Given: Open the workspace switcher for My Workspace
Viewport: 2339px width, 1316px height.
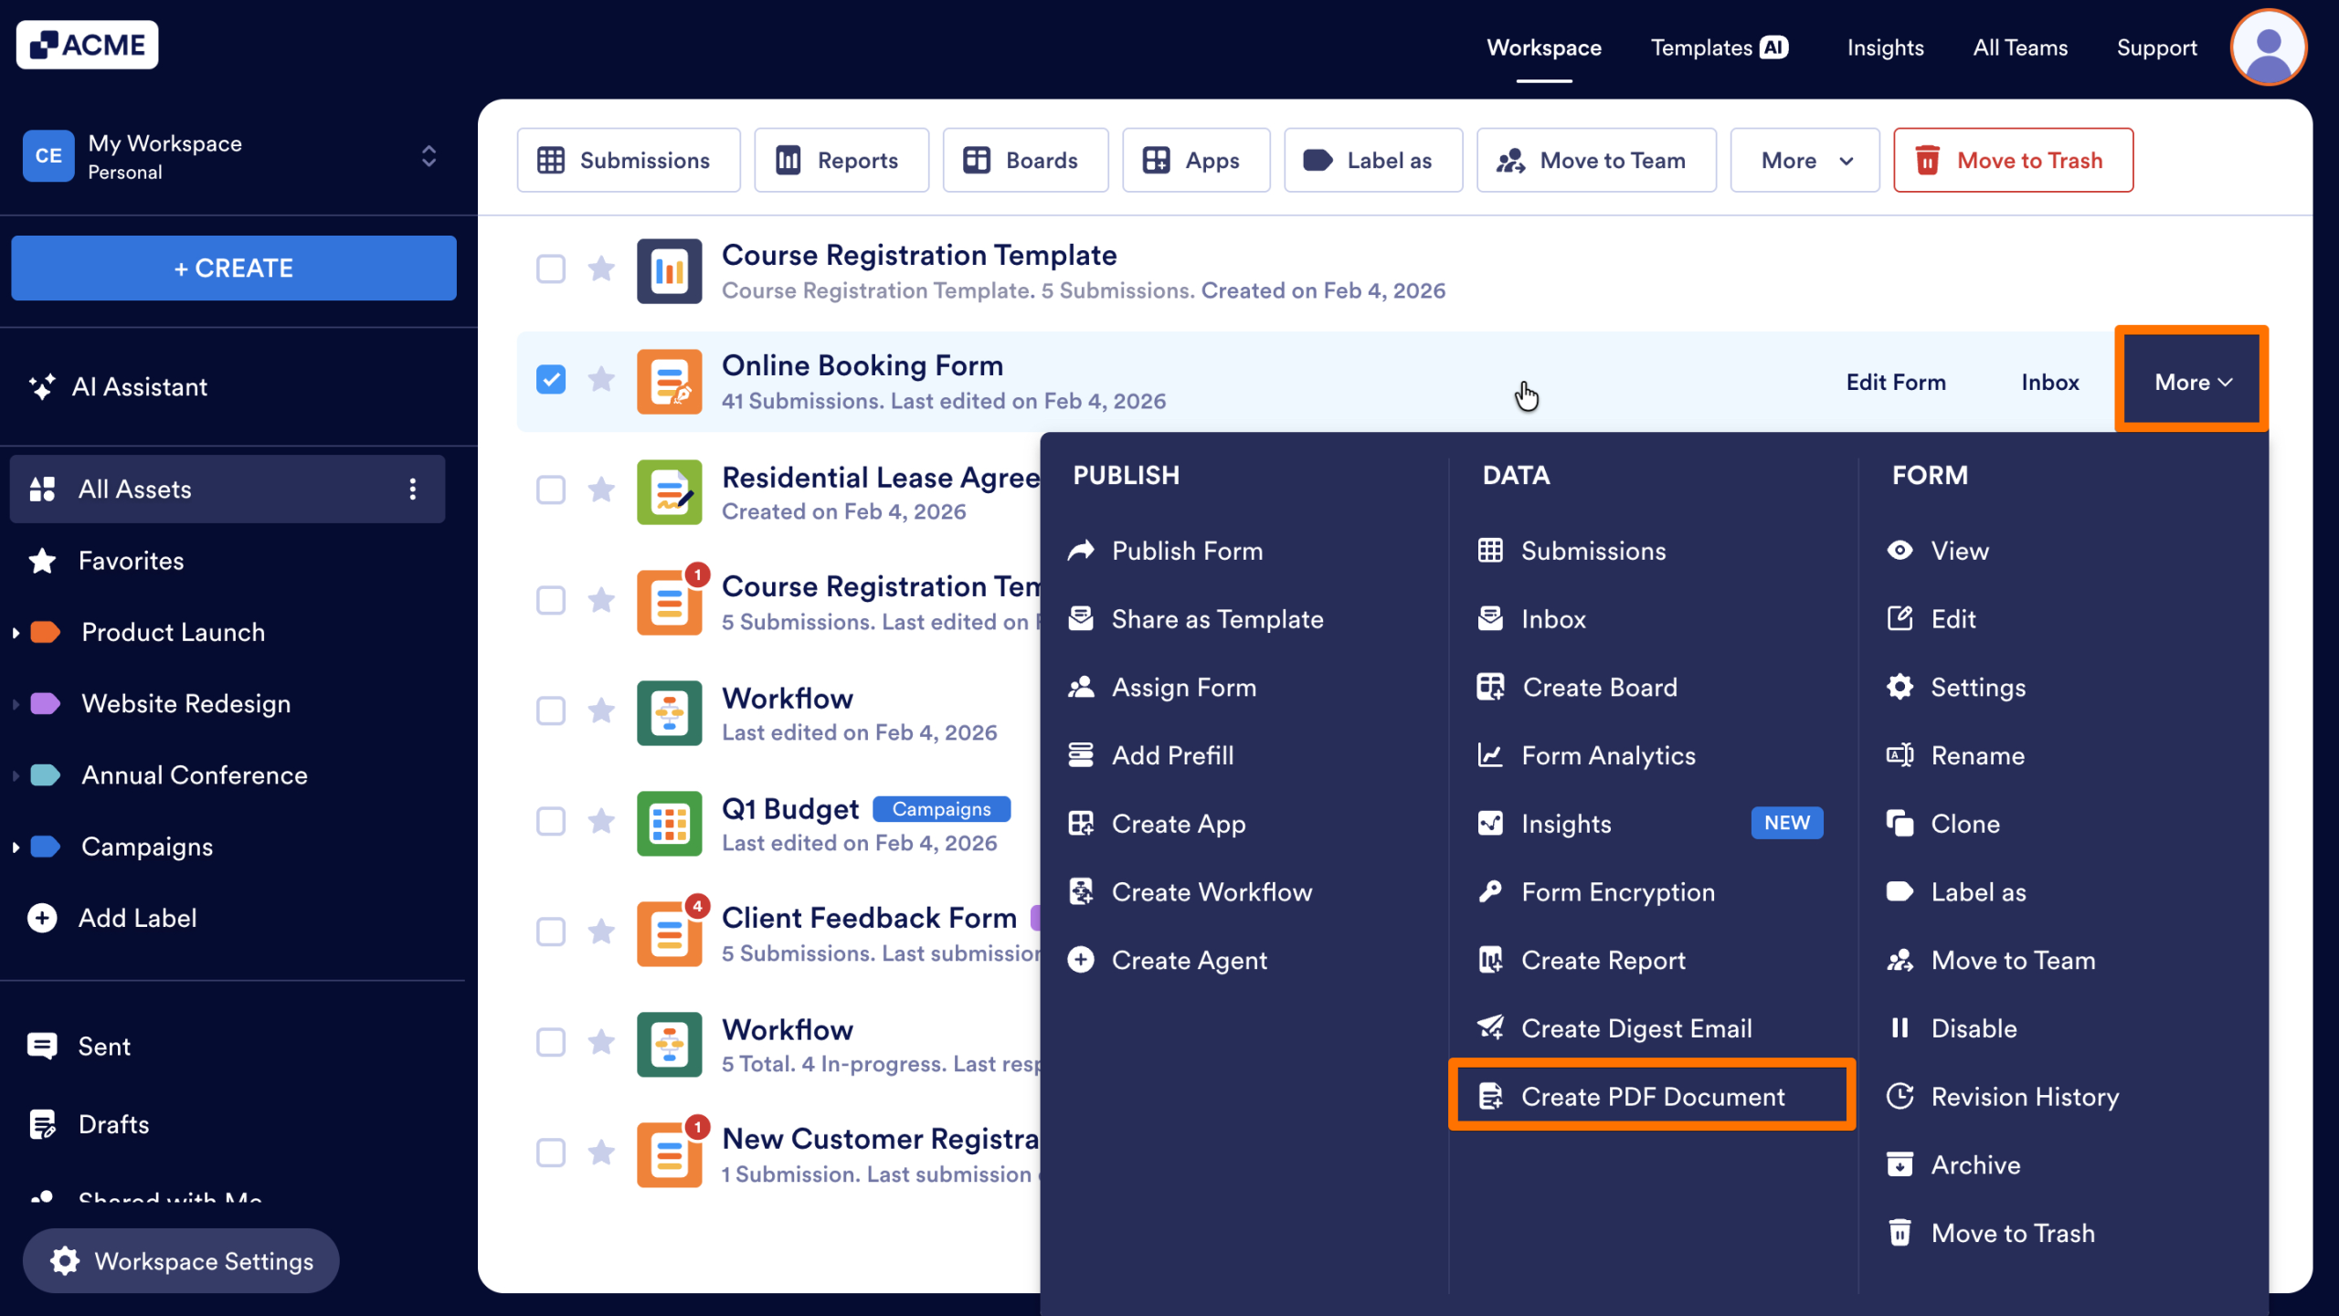Looking at the screenshot, I should (x=428, y=156).
